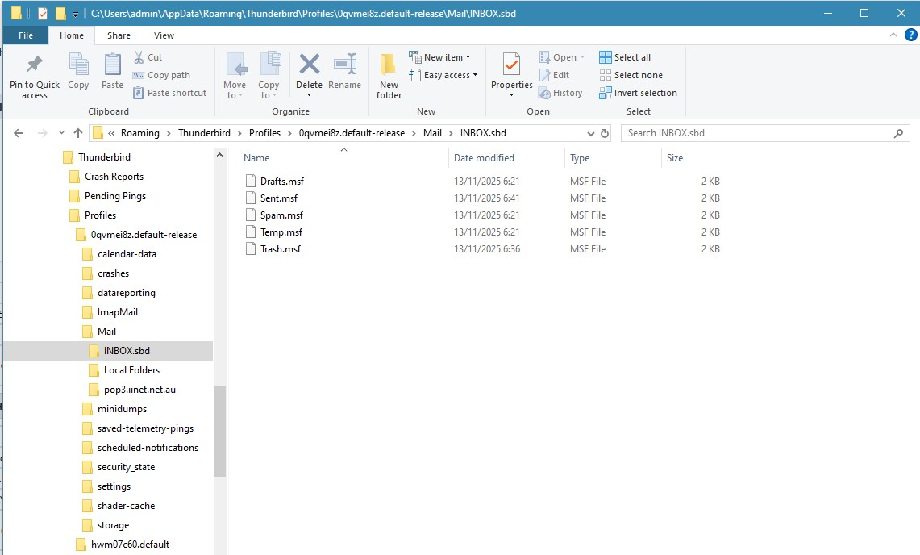Select the Local Folders tree item
The image size is (920, 555).
[131, 370]
